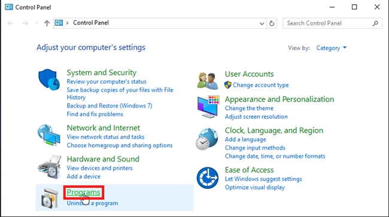Open the System and Security shield icon
Viewport: 389px width, 217px height.
(49, 80)
